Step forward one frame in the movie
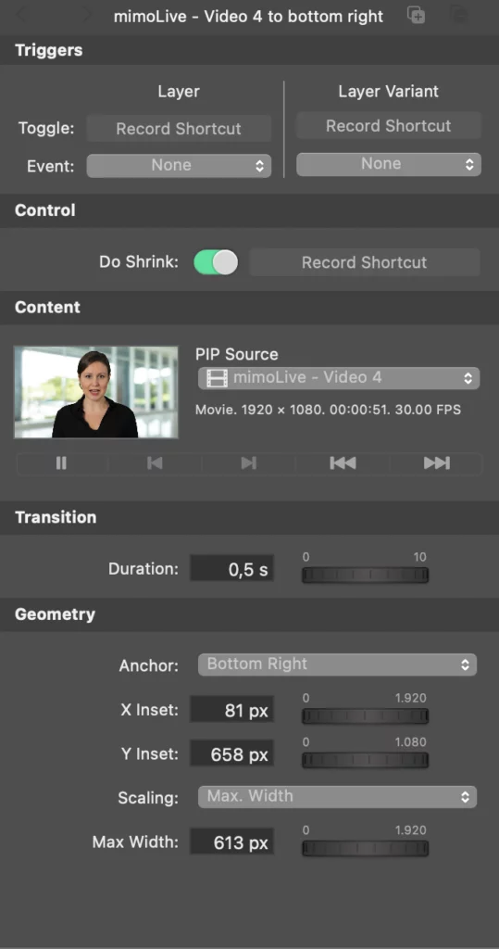 point(249,463)
